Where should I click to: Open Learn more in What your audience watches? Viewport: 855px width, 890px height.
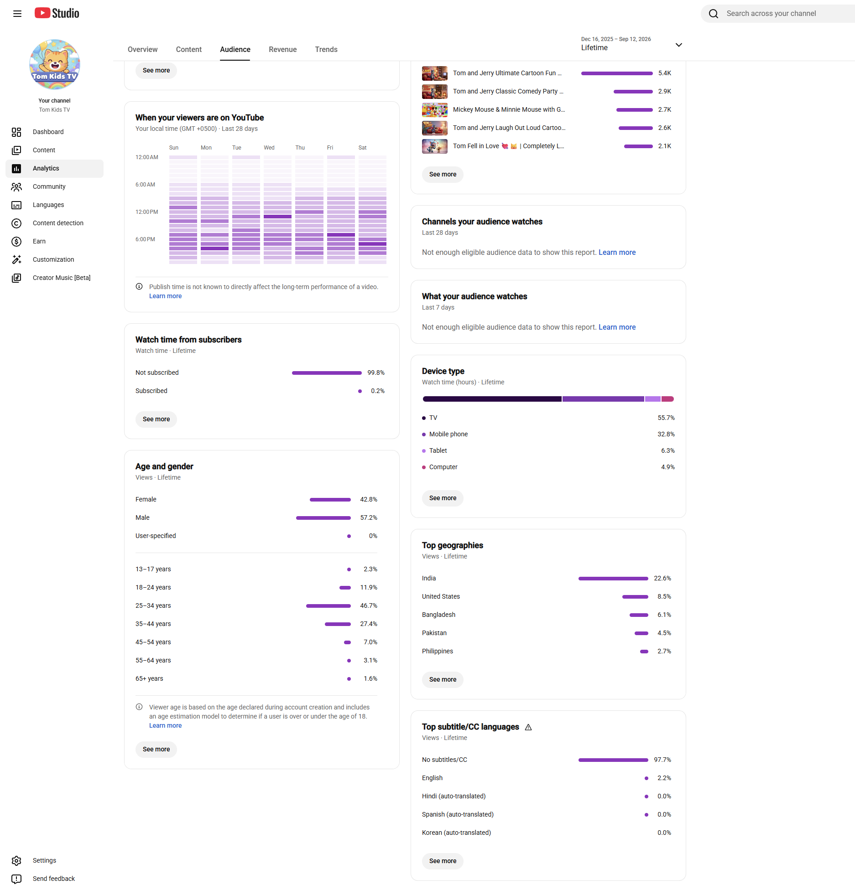pyautogui.click(x=617, y=327)
